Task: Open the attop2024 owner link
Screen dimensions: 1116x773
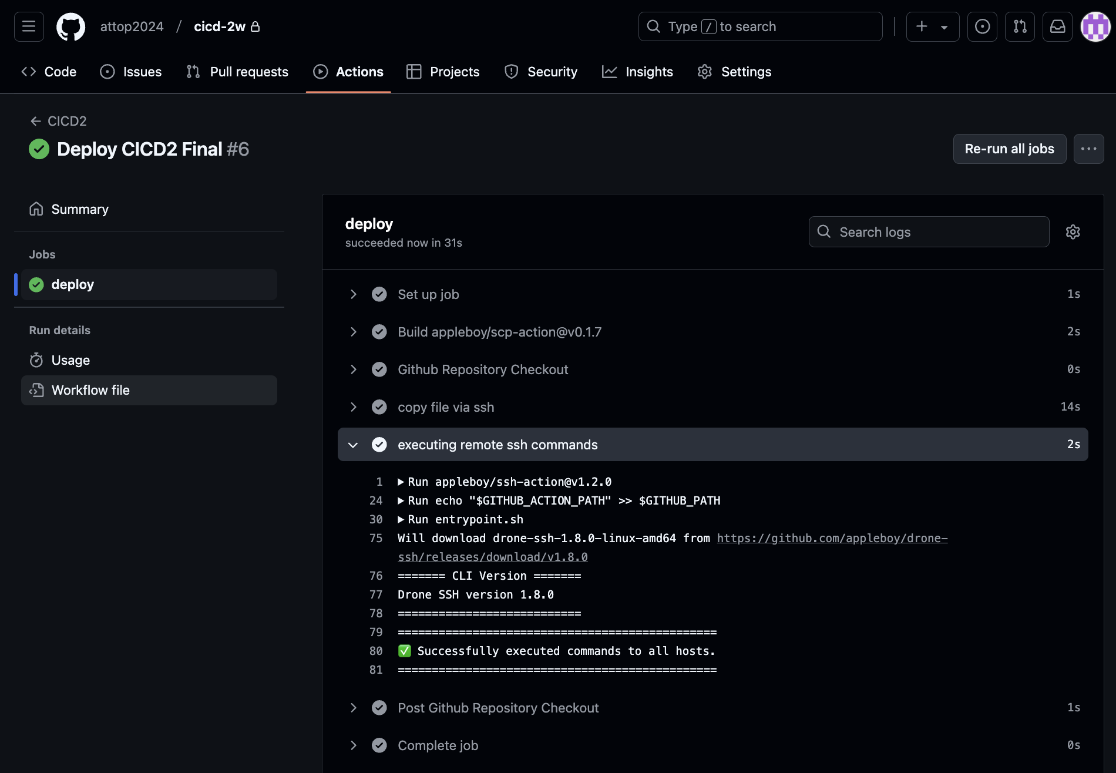Action: [132, 26]
